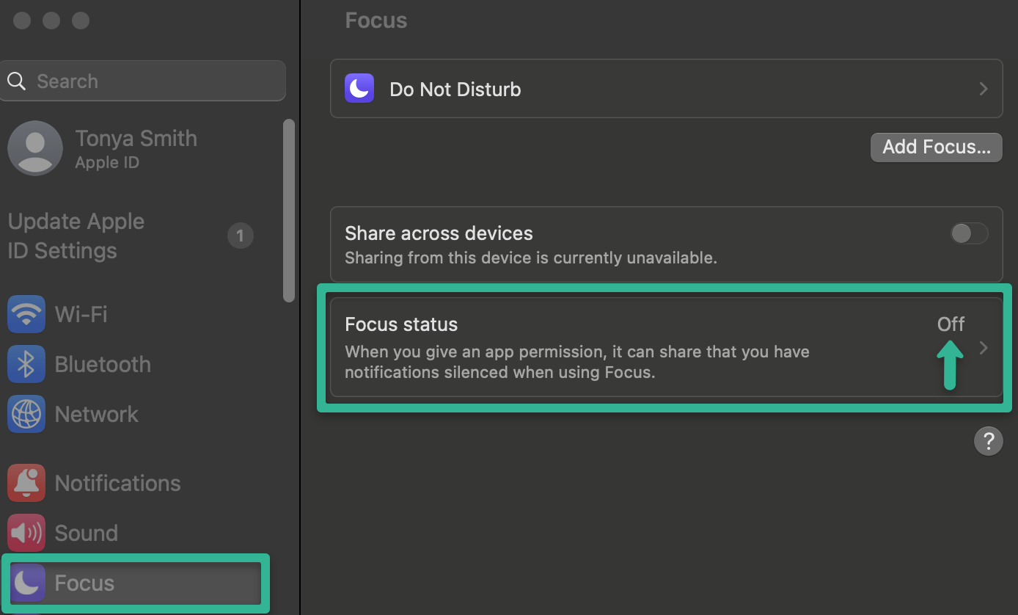The image size is (1018, 615).
Task: Open Sound settings using the speaker icon
Action: click(26, 533)
